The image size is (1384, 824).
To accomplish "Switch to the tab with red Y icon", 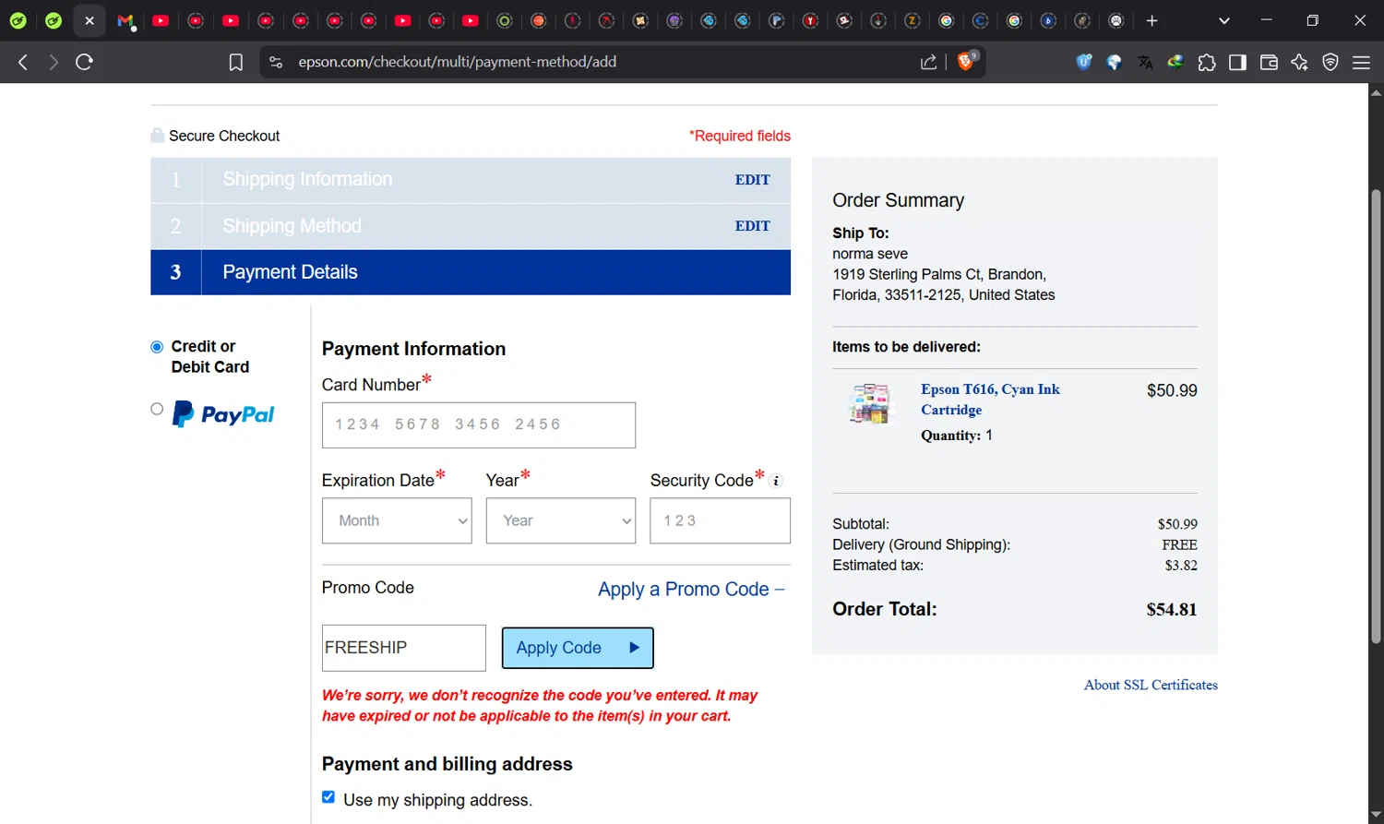I will 810,20.
